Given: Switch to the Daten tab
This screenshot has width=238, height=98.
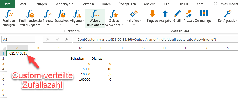Looking at the screenshot, I should pyautogui.click(x=106, y=4).
